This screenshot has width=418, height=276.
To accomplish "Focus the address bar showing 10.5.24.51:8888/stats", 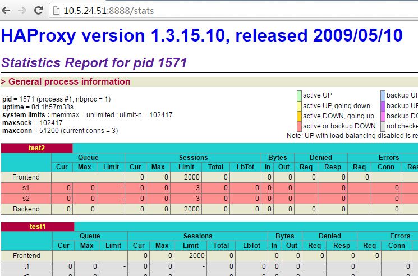I will [233, 11].
